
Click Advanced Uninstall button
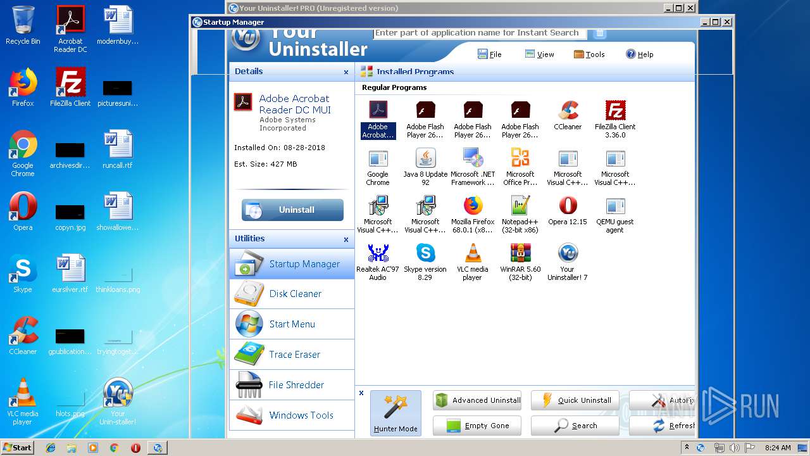click(477, 400)
